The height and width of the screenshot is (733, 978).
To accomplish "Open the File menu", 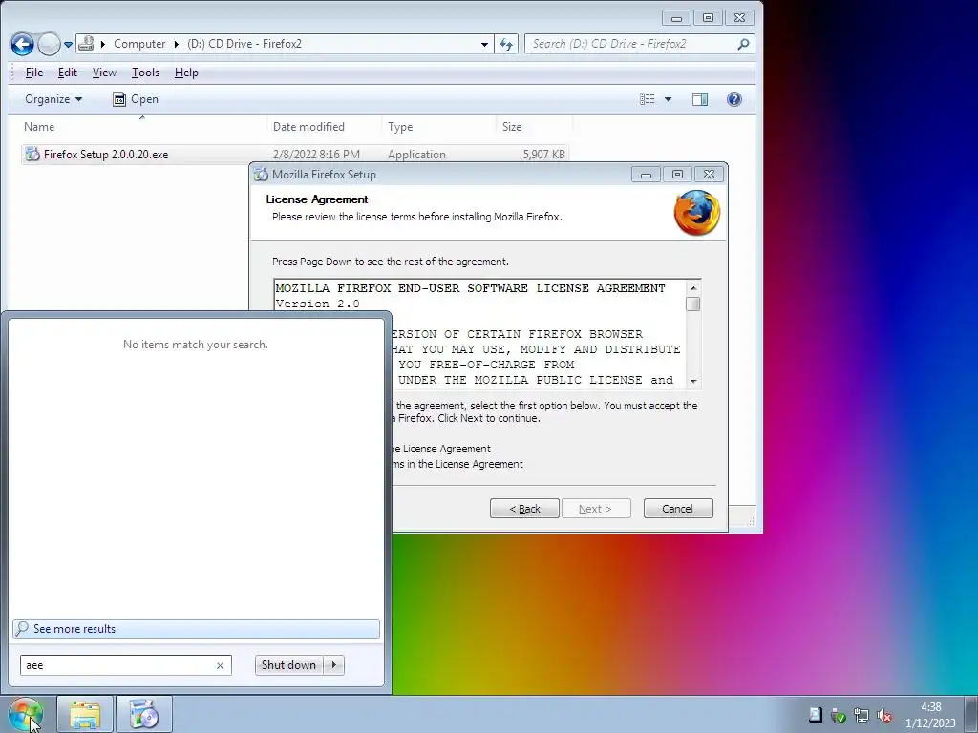I will (33, 73).
